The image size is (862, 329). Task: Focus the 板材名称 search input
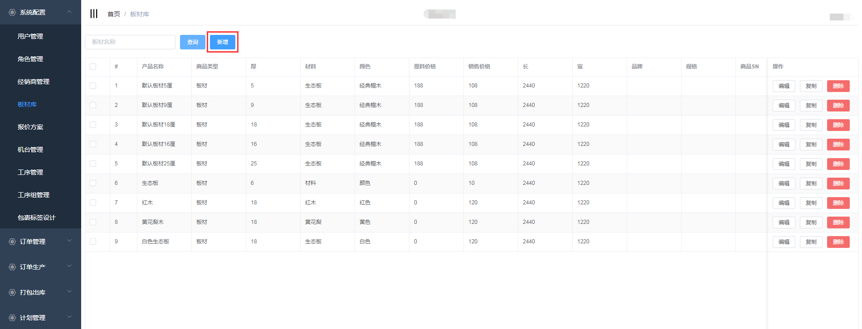tap(130, 42)
